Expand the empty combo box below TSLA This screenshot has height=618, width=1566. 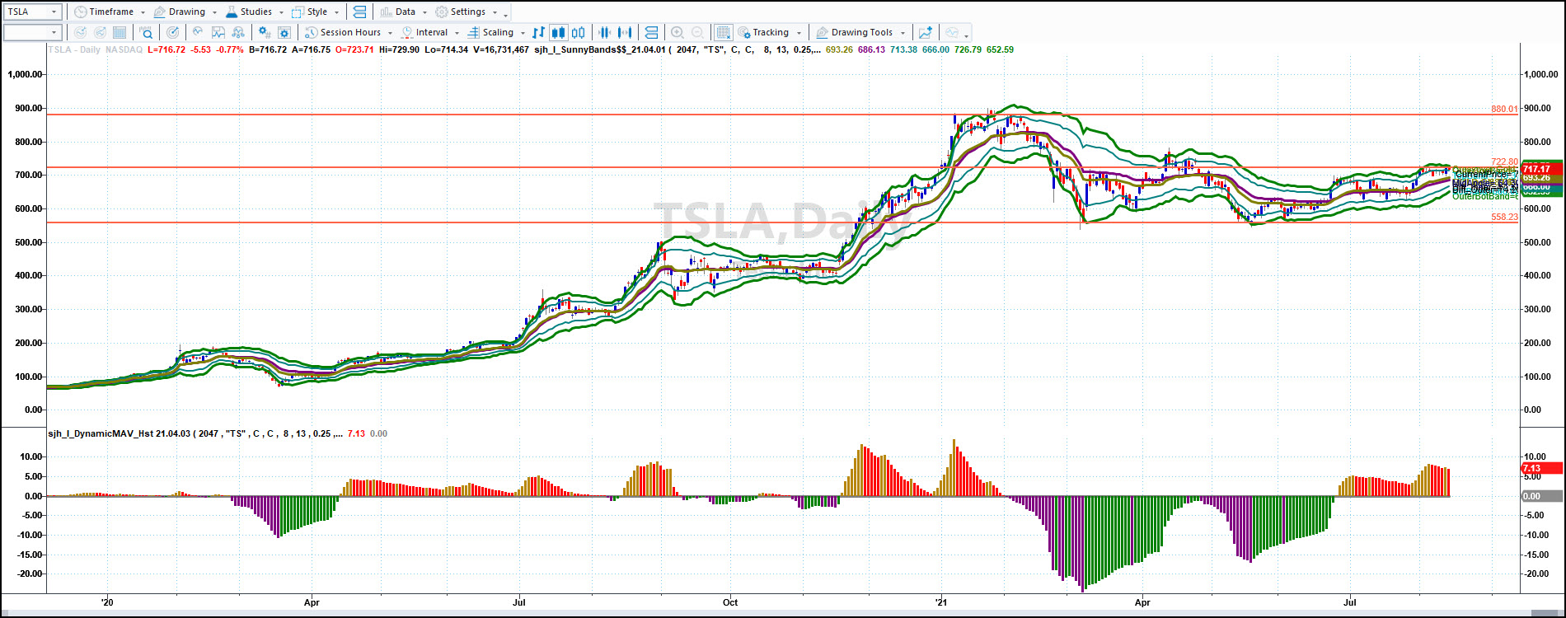[54, 33]
